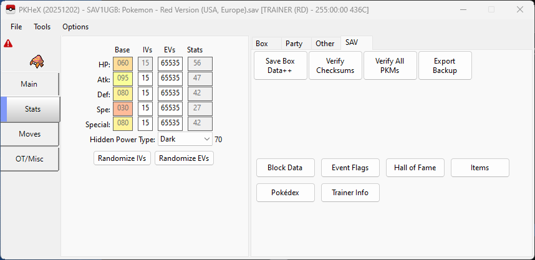Open the Hidden Power Type dropdown
535x260 pixels.
pos(185,139)
